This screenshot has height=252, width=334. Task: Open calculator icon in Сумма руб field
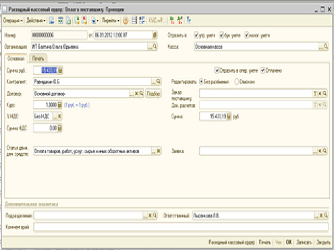pos(60,70)
